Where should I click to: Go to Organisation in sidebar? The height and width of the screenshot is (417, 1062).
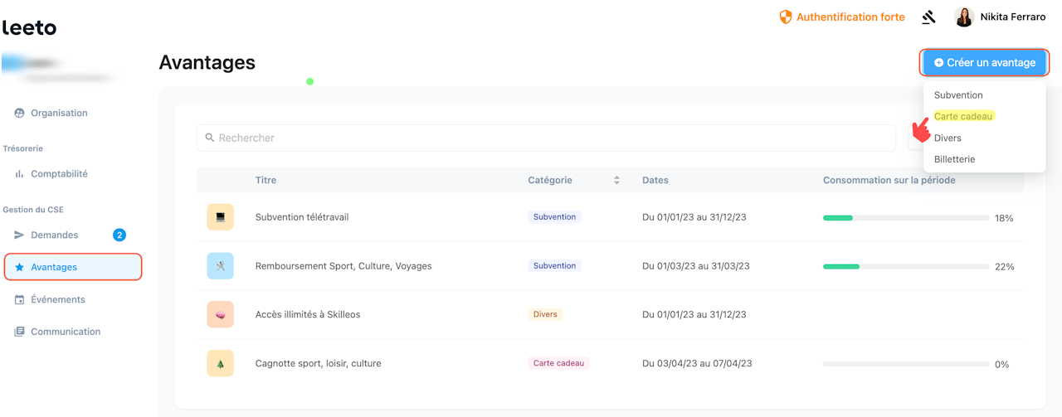(59, 113)
